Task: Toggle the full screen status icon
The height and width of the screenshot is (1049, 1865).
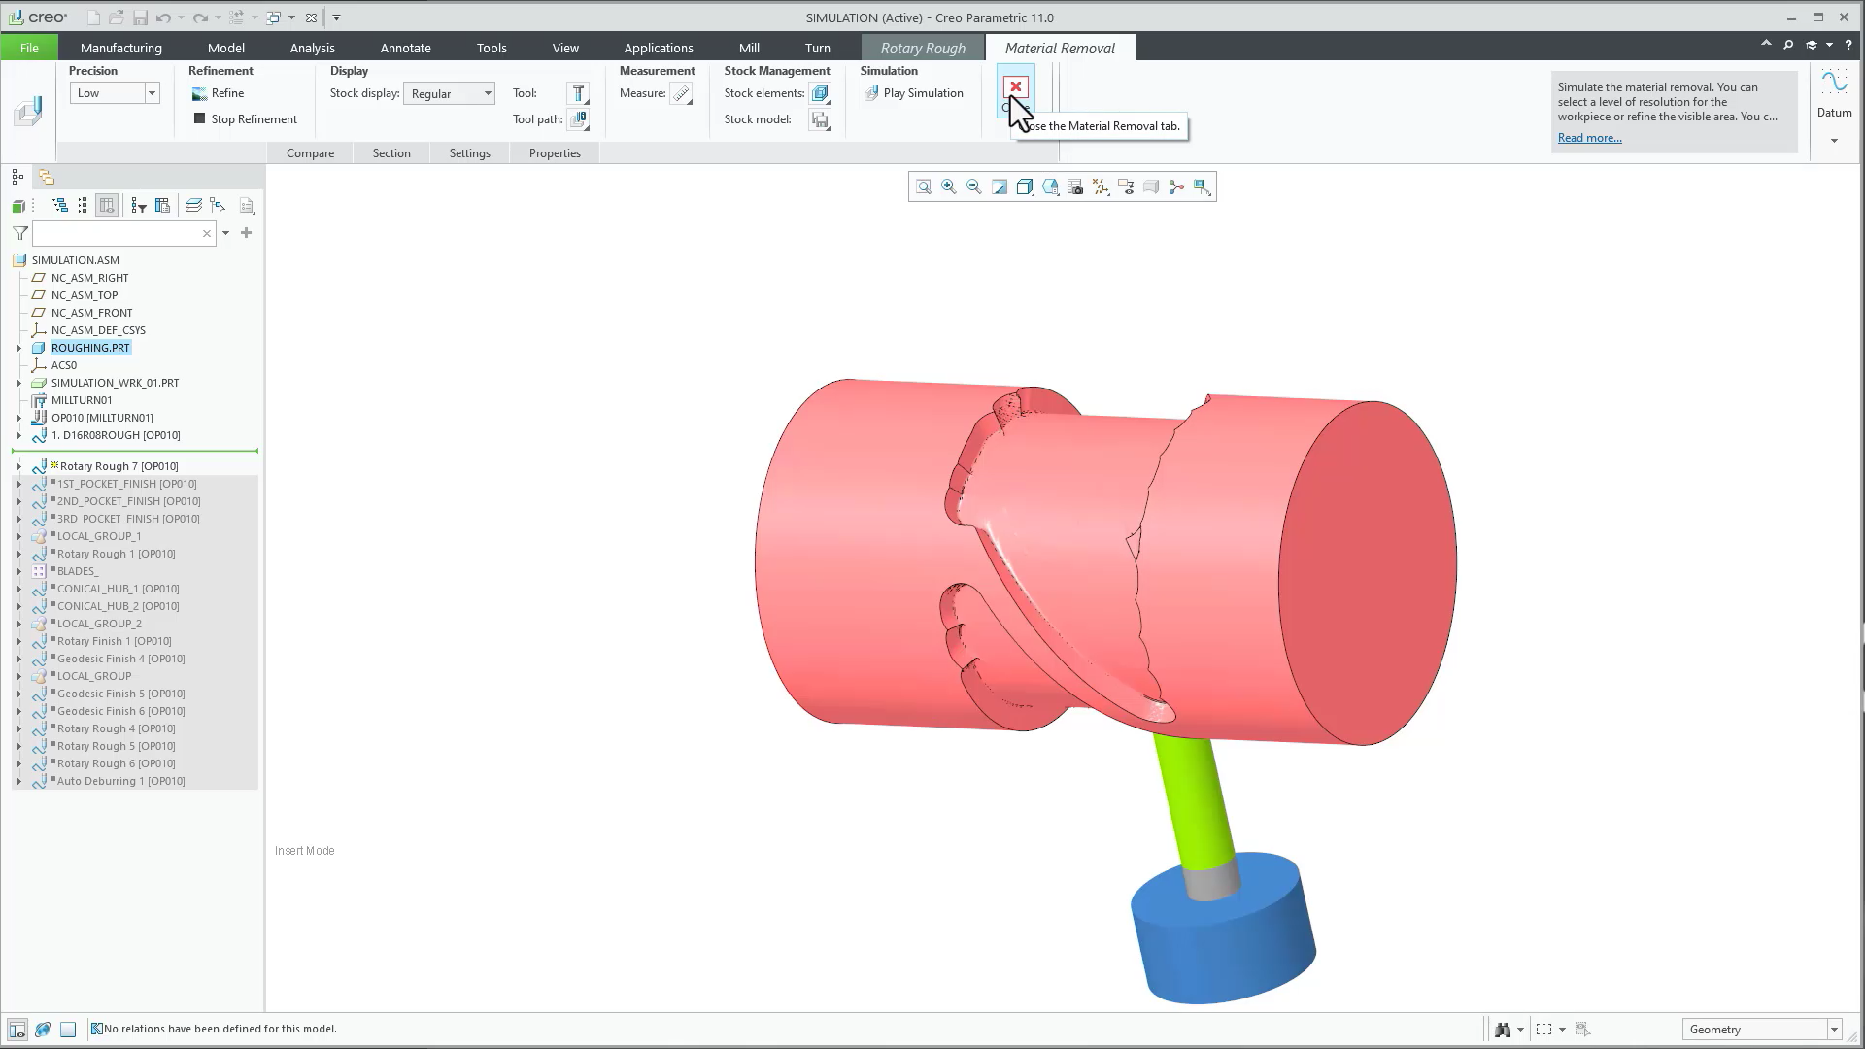Action: coord(68,1030)
